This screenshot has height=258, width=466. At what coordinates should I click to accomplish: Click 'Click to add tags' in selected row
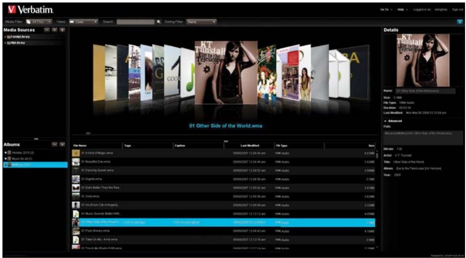click(x=134, y=222)
